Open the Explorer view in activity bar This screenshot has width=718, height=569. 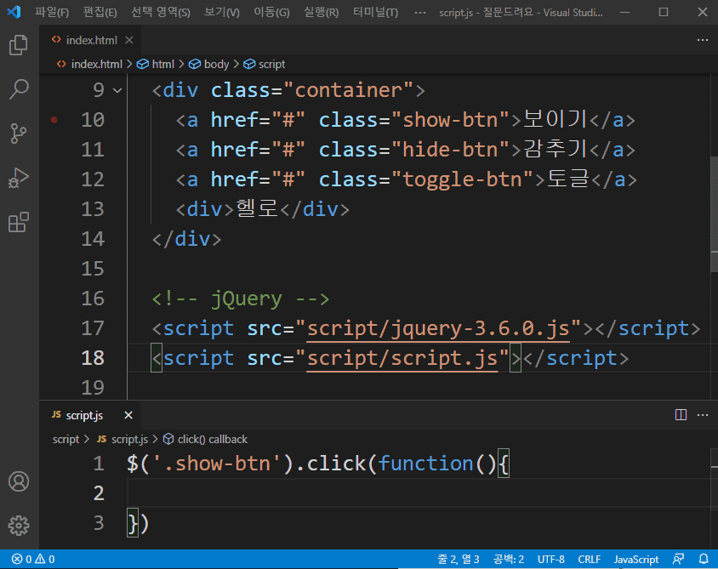point(19,45)
